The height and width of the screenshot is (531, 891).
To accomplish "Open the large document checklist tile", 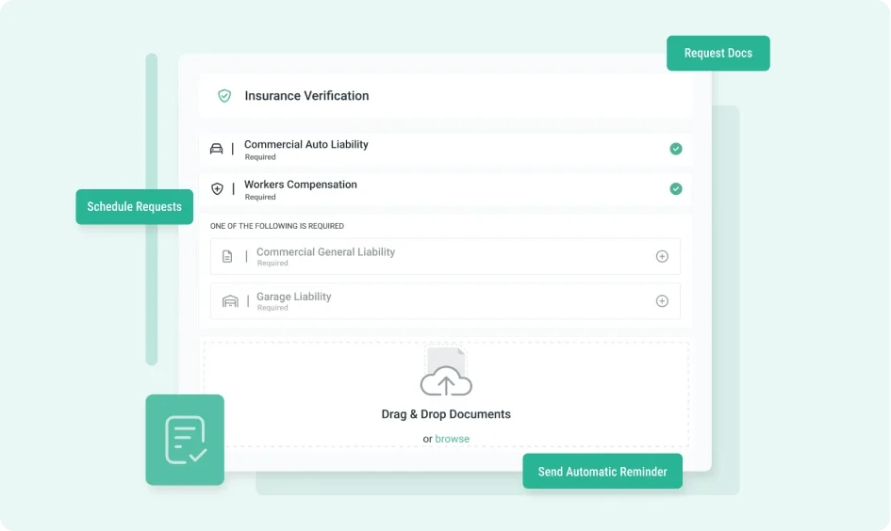I will (x=185, y=440).
